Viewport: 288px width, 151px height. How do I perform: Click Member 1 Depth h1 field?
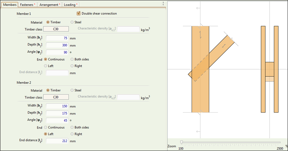coord(57,45)
